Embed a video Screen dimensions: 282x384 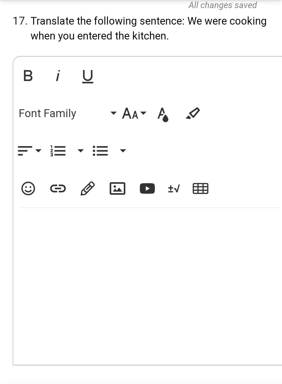click(147, 188)
